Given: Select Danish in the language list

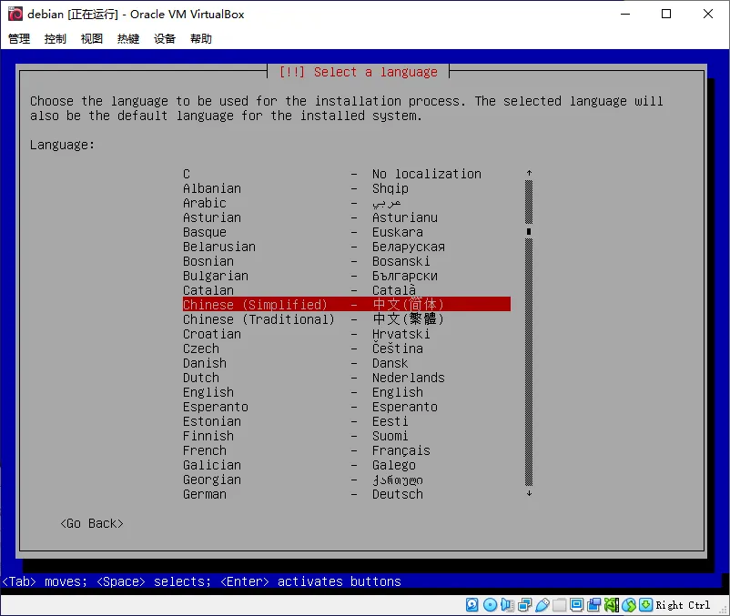Looking at the screenshot, I should (347, 363).
